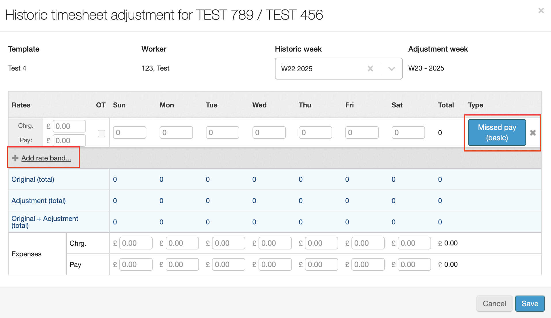Viewport: 551px width, 318px height.
Task: Select the Wednesday hours input
Action: pyautogui.click(x=269, y=132)
